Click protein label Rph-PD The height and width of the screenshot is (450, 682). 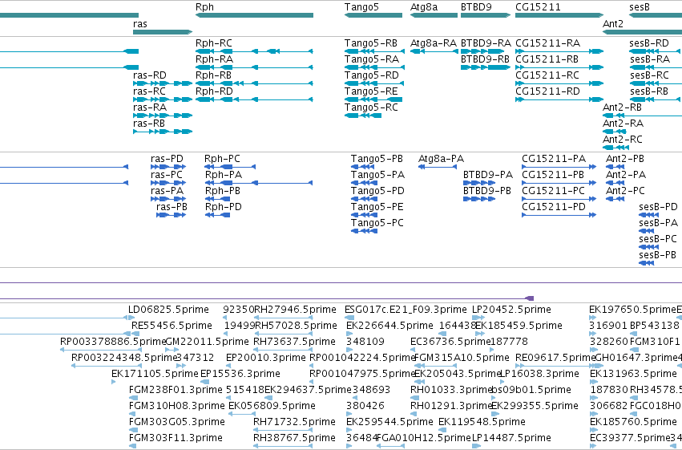[224, 207]
